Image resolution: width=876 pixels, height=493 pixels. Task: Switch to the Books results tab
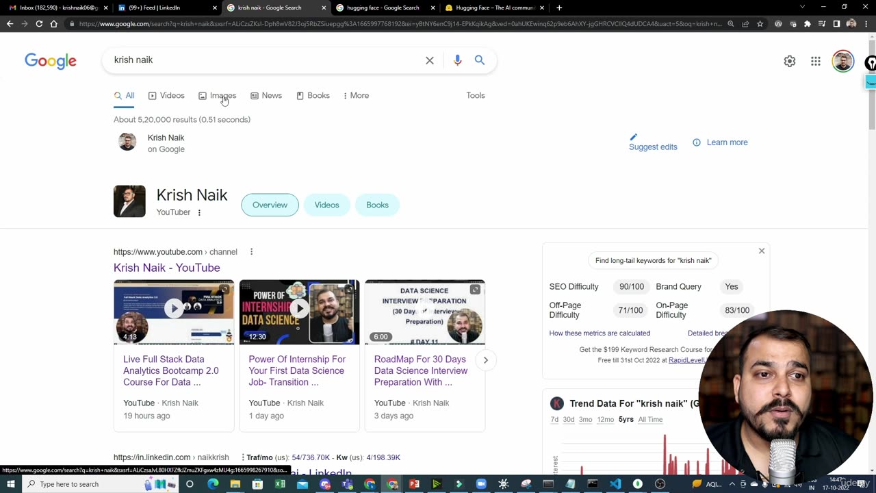coord(313,96)
